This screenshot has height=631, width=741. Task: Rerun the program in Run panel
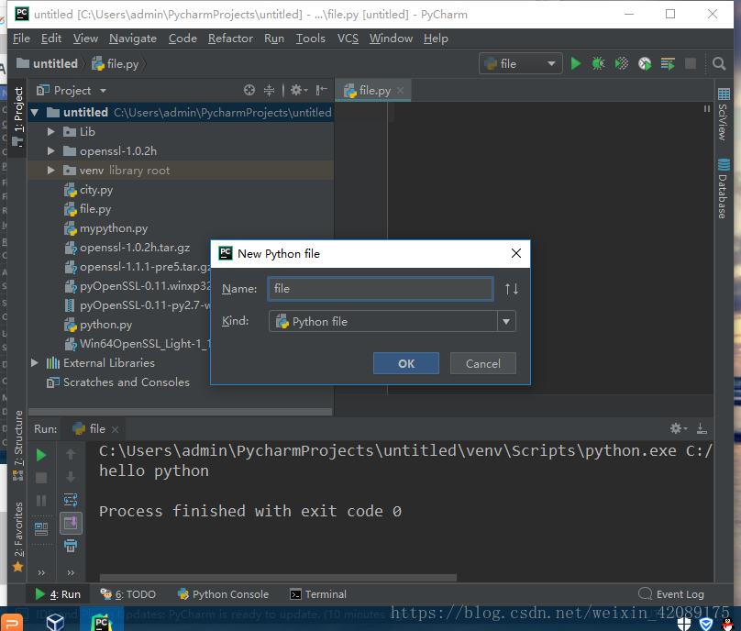point(41,455)
